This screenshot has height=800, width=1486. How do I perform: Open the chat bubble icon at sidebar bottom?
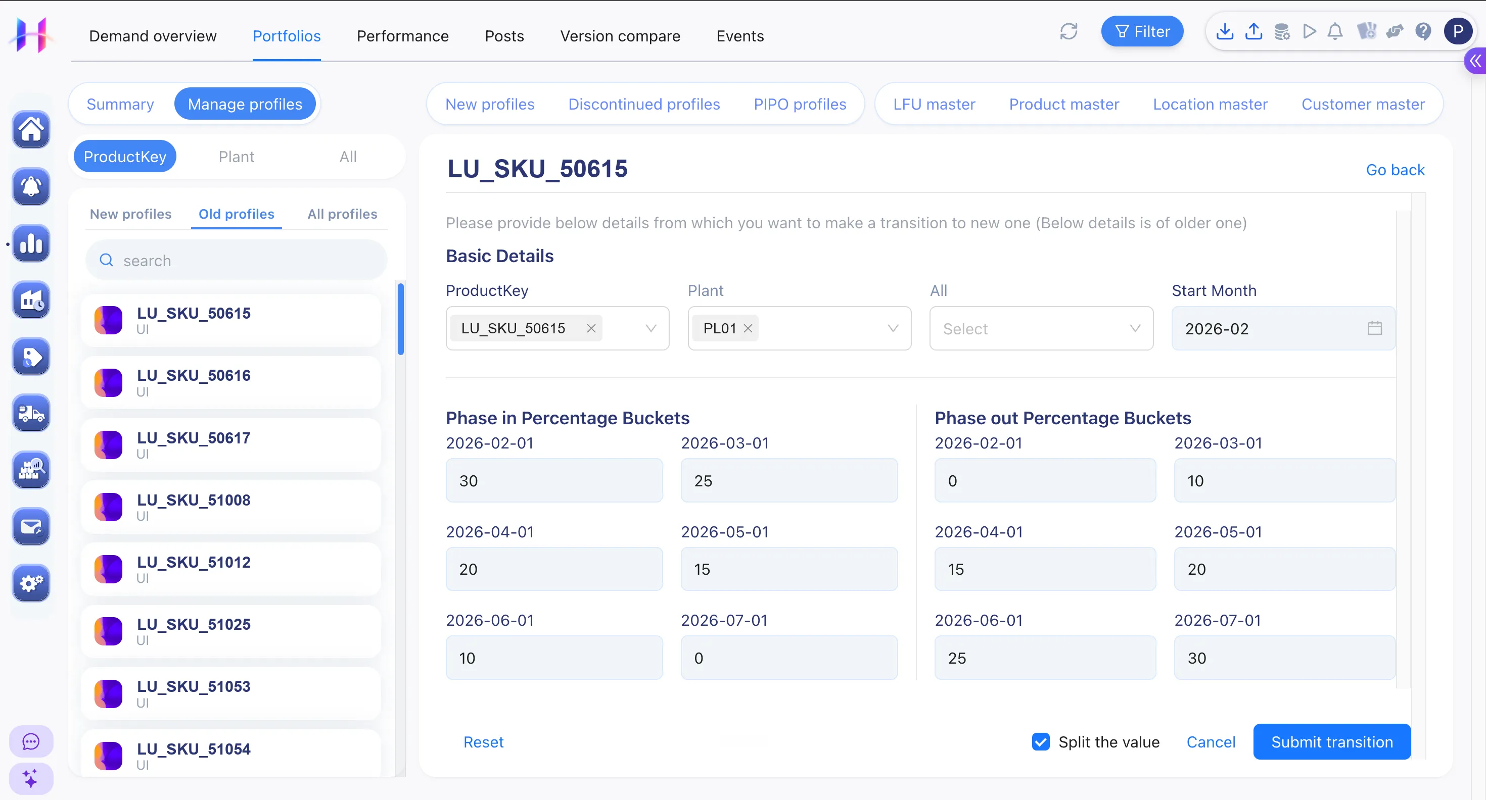point(31,741)
